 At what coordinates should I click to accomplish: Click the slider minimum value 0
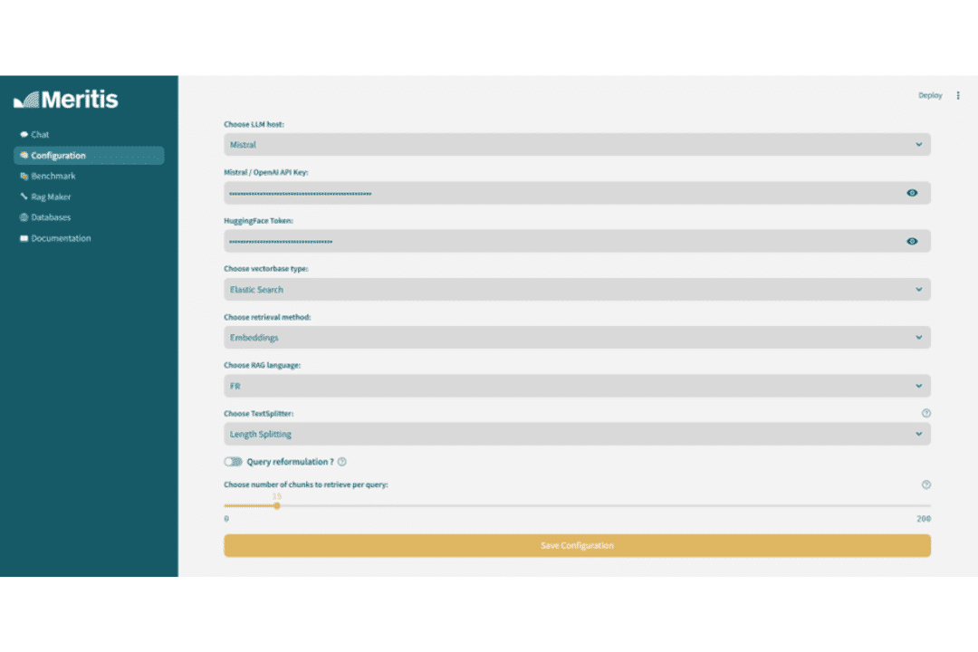[x=226, y=519]
